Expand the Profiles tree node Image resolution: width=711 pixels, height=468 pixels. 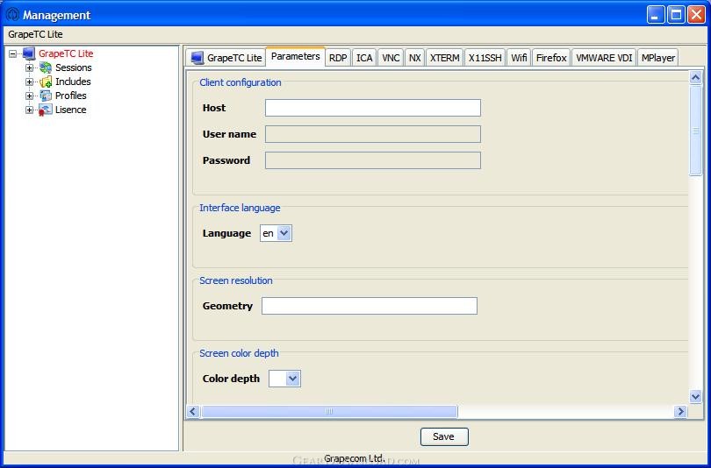click(x=30, y=96)
